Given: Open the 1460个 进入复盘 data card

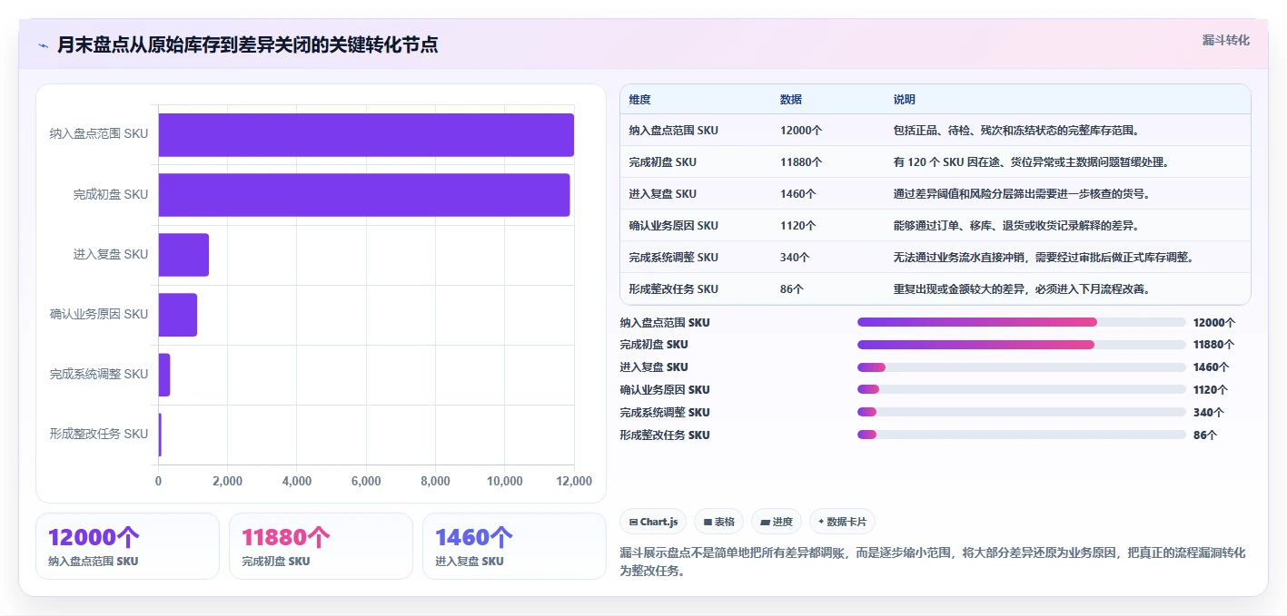Looking at the screenshot, I should 514,546.
